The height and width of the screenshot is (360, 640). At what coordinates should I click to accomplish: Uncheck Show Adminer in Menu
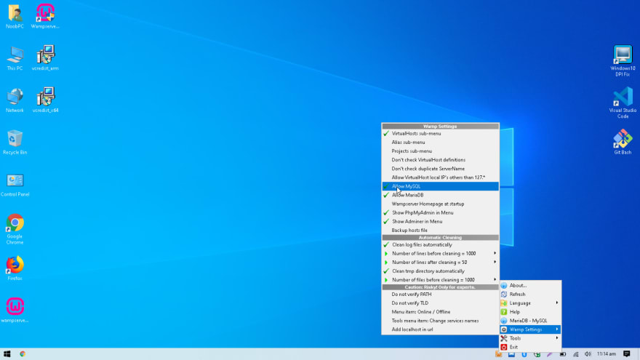(440, 222)
